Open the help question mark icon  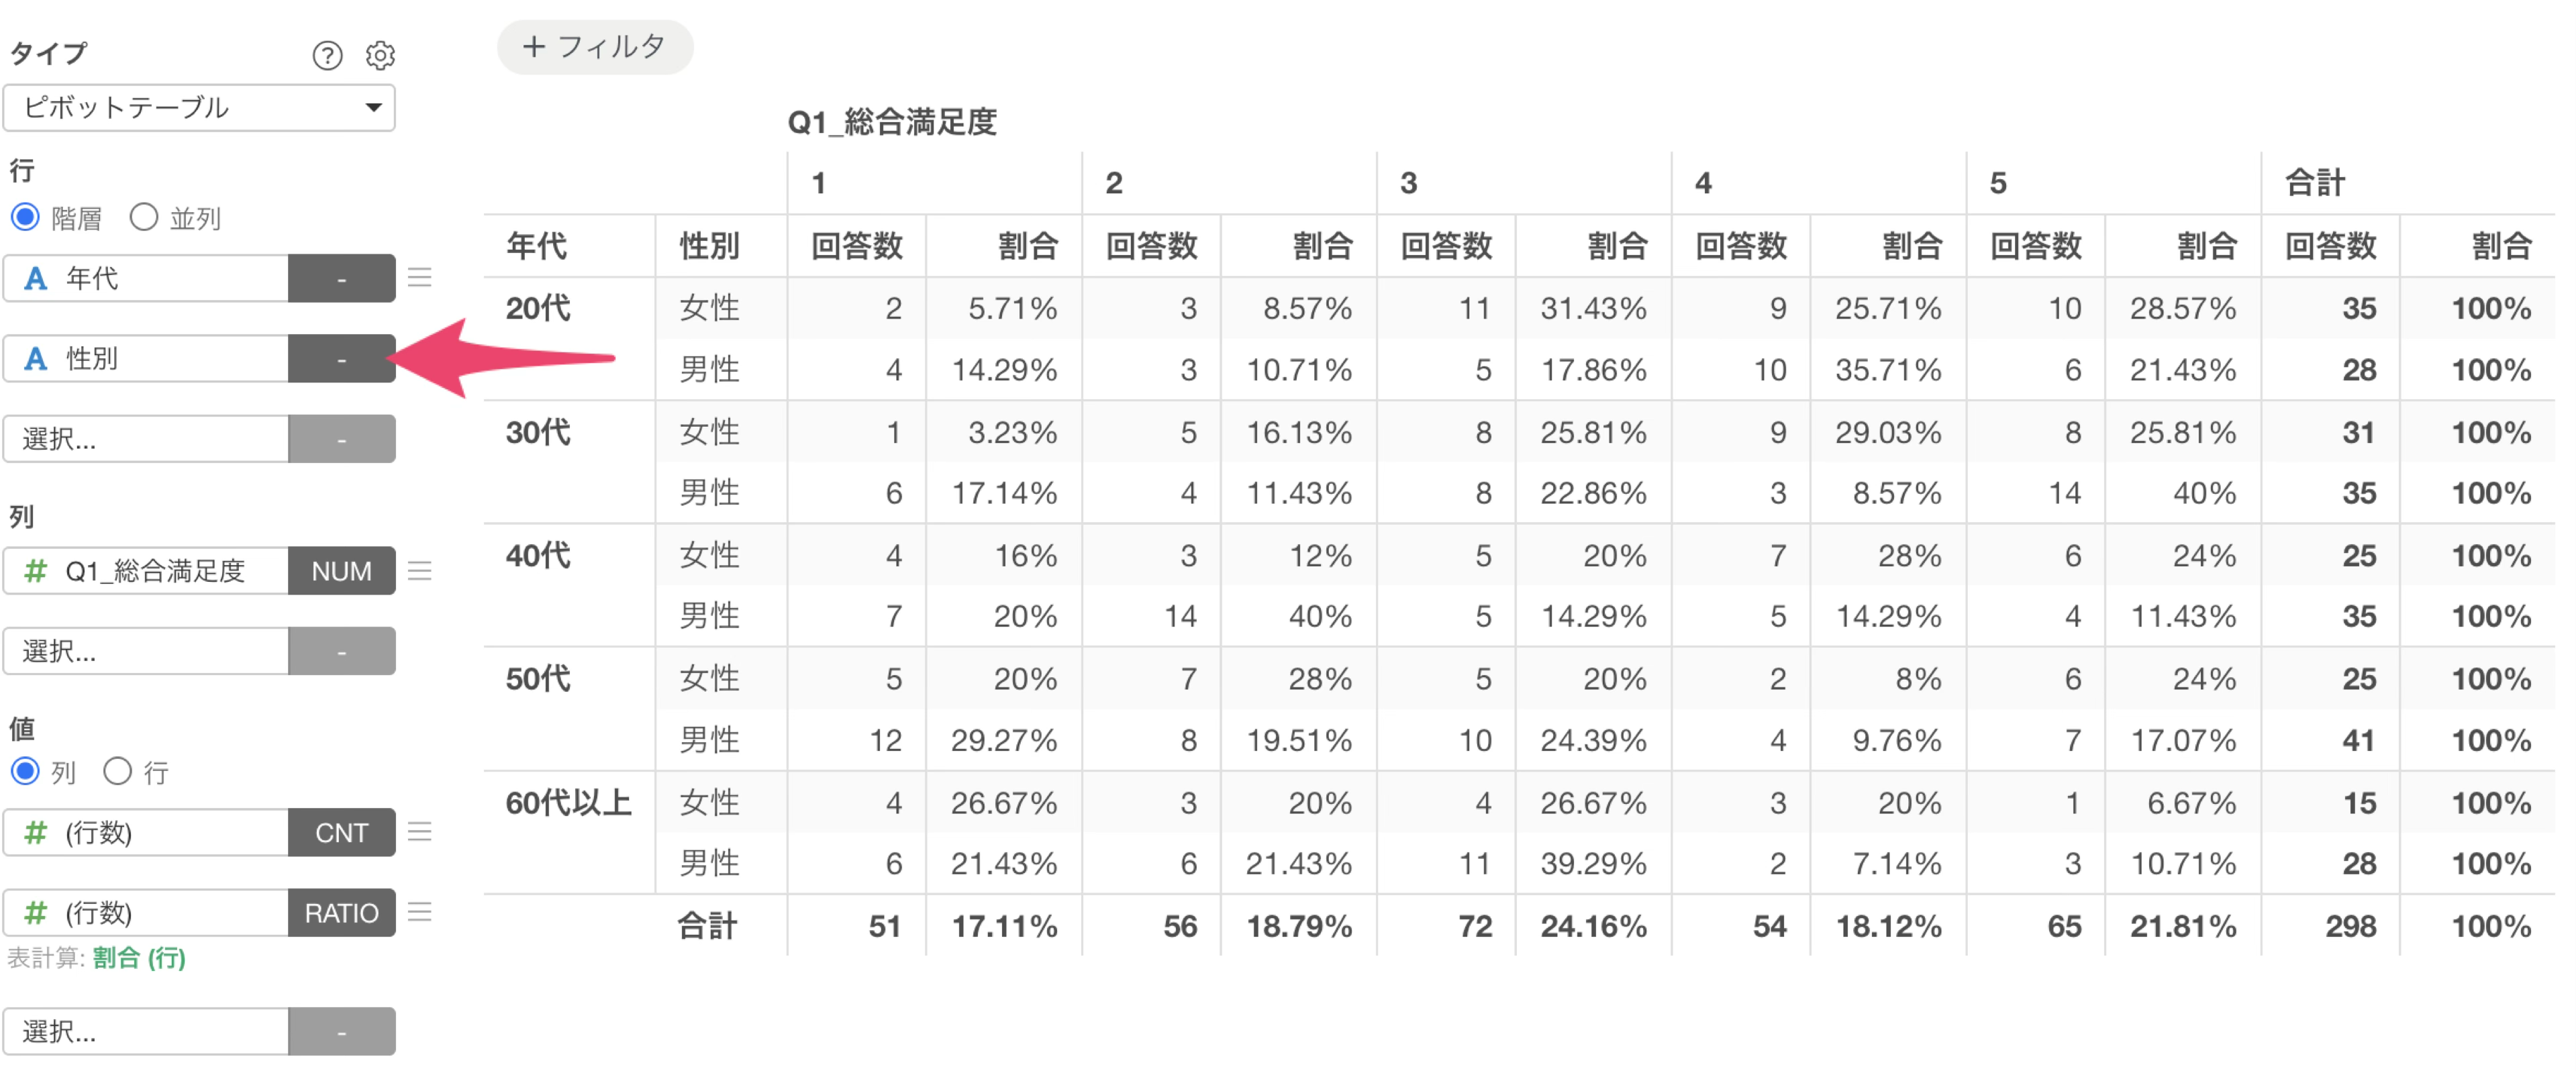click(x=327, y=55)
